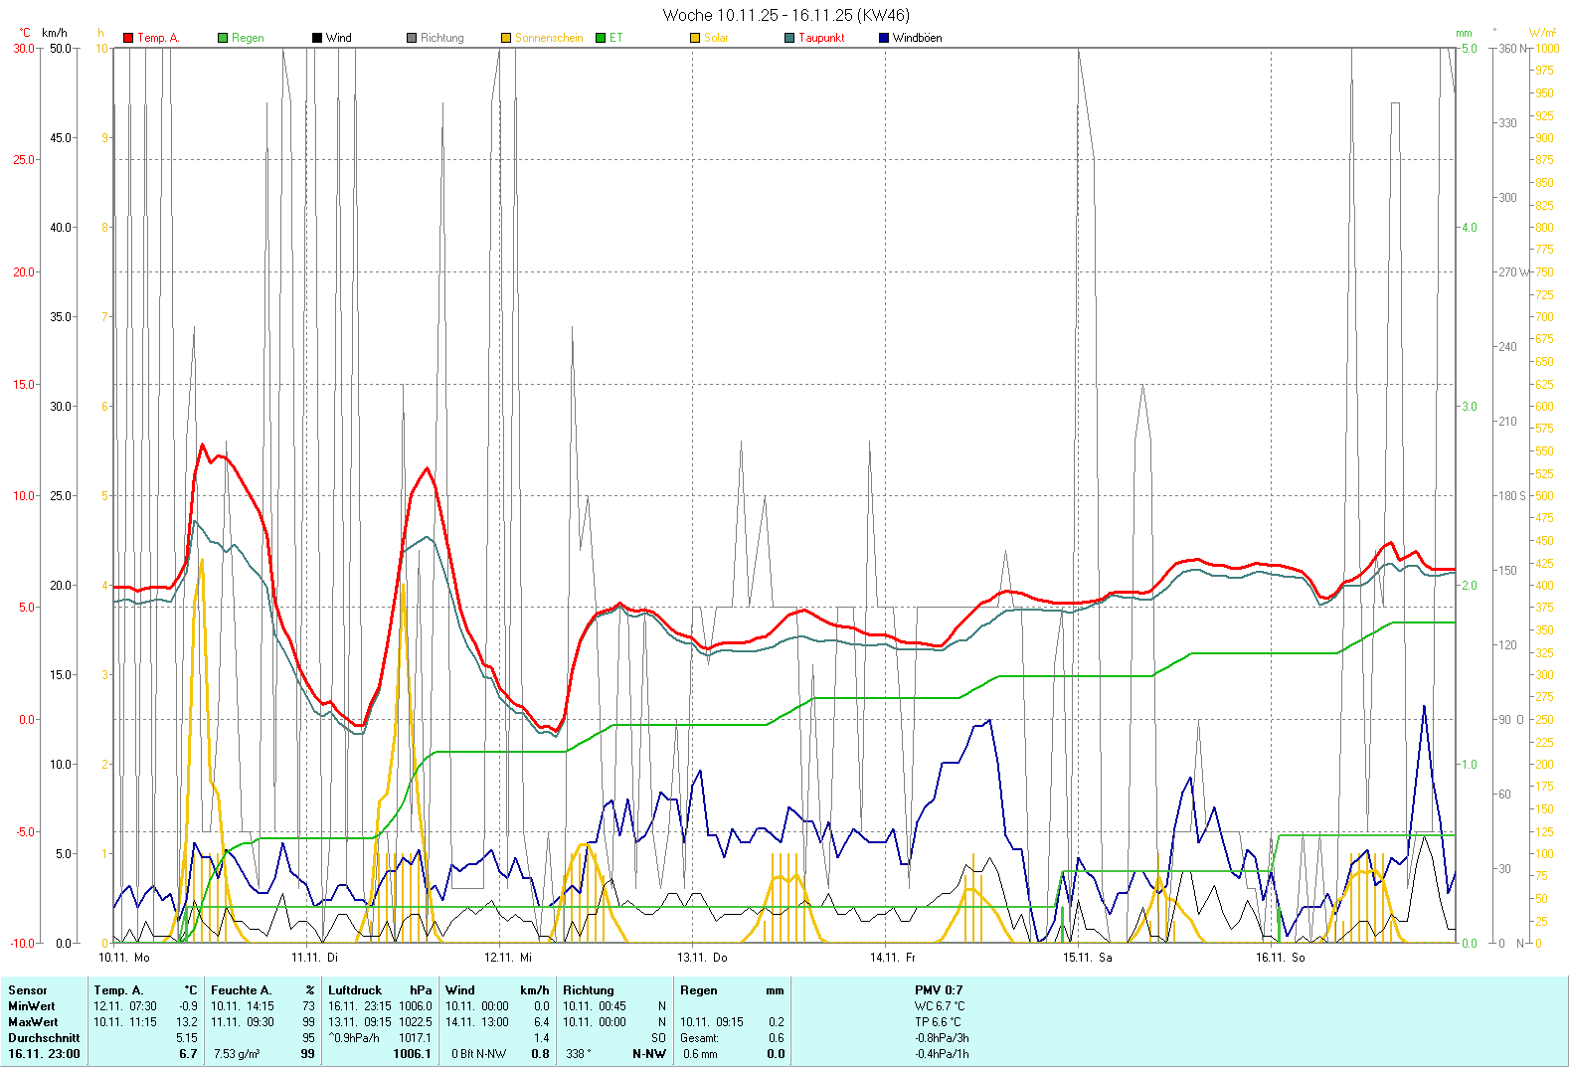Click the teal Taupunkt legend square
Image resolution: width=1569 pixels, height=1067 pixels.
pyautogui.click(x=789, y=38)
